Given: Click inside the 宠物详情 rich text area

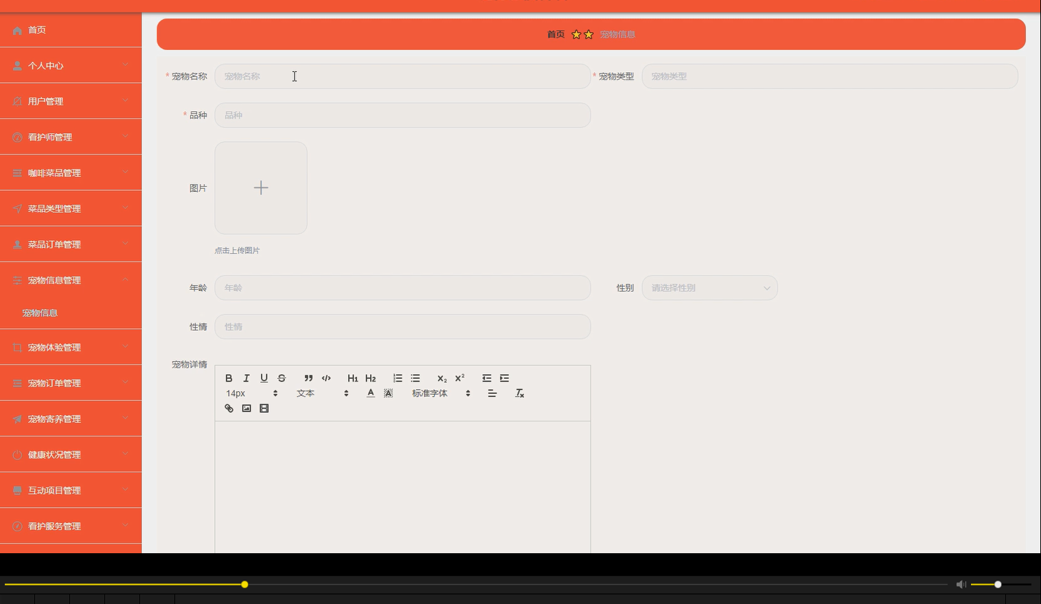Looking at the screenshot, I should click(402, 487).
